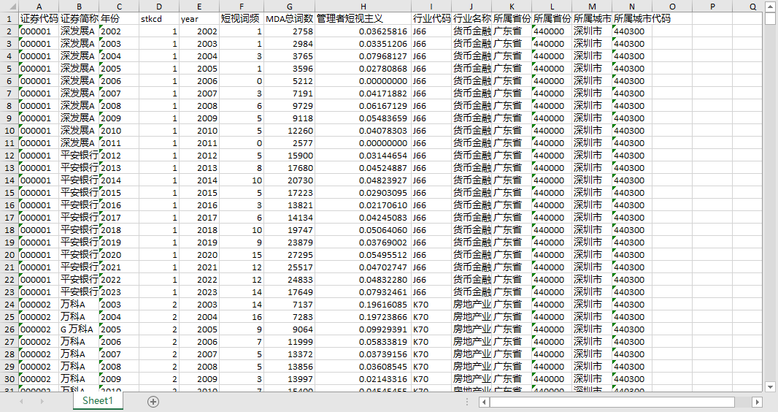Select 房地产业 cell in row 25
The width and height of the screenshot is (778, 412).
471,317
